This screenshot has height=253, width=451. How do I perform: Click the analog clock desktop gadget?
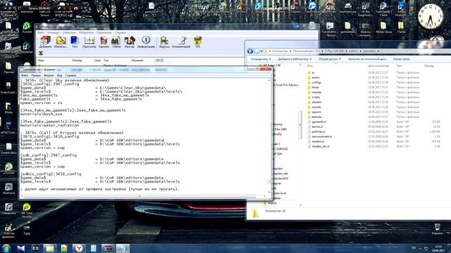(x=431, y=16)
